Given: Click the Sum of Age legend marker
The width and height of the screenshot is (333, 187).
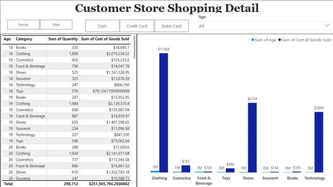Looking at the screenshot, I should (253, 40).
